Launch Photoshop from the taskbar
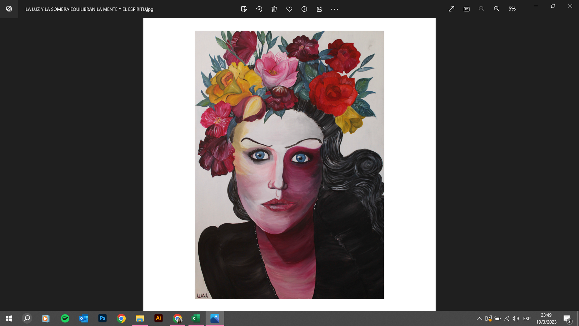This screenshot has width=579, height=326. pos(103,318)
